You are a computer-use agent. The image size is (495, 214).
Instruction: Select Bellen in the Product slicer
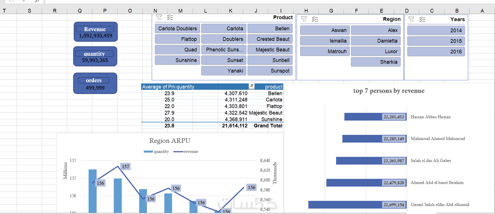pyautogui.click(x=270, y=29)
